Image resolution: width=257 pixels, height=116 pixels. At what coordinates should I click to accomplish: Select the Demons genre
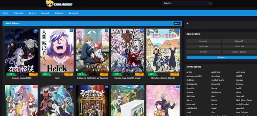point(240,84)
